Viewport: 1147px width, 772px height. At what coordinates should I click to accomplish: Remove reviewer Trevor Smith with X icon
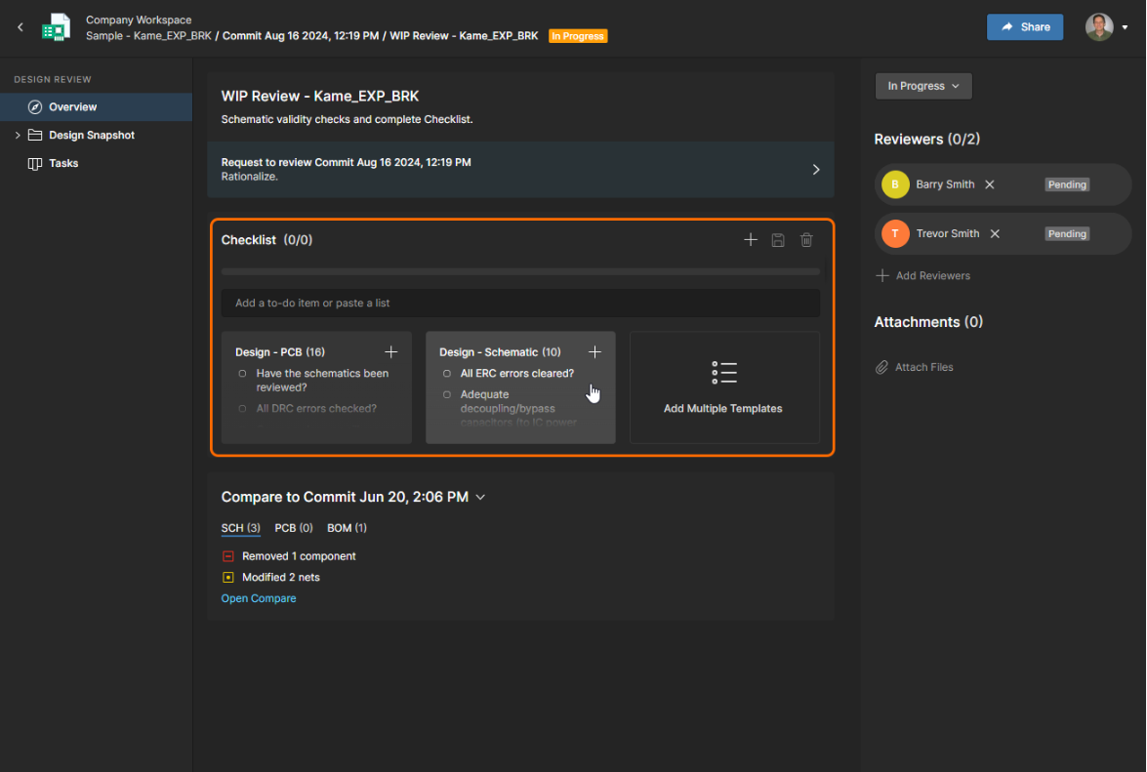pos(995,234)
